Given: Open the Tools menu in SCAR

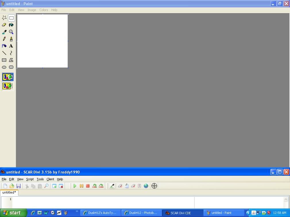Looking at the screenshot, I should click(x=40, y=179).
